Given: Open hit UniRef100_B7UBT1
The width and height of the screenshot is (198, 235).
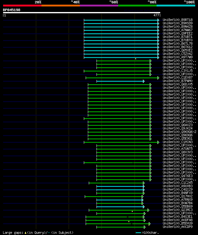Looking at the screenshot, I should 178,37.
